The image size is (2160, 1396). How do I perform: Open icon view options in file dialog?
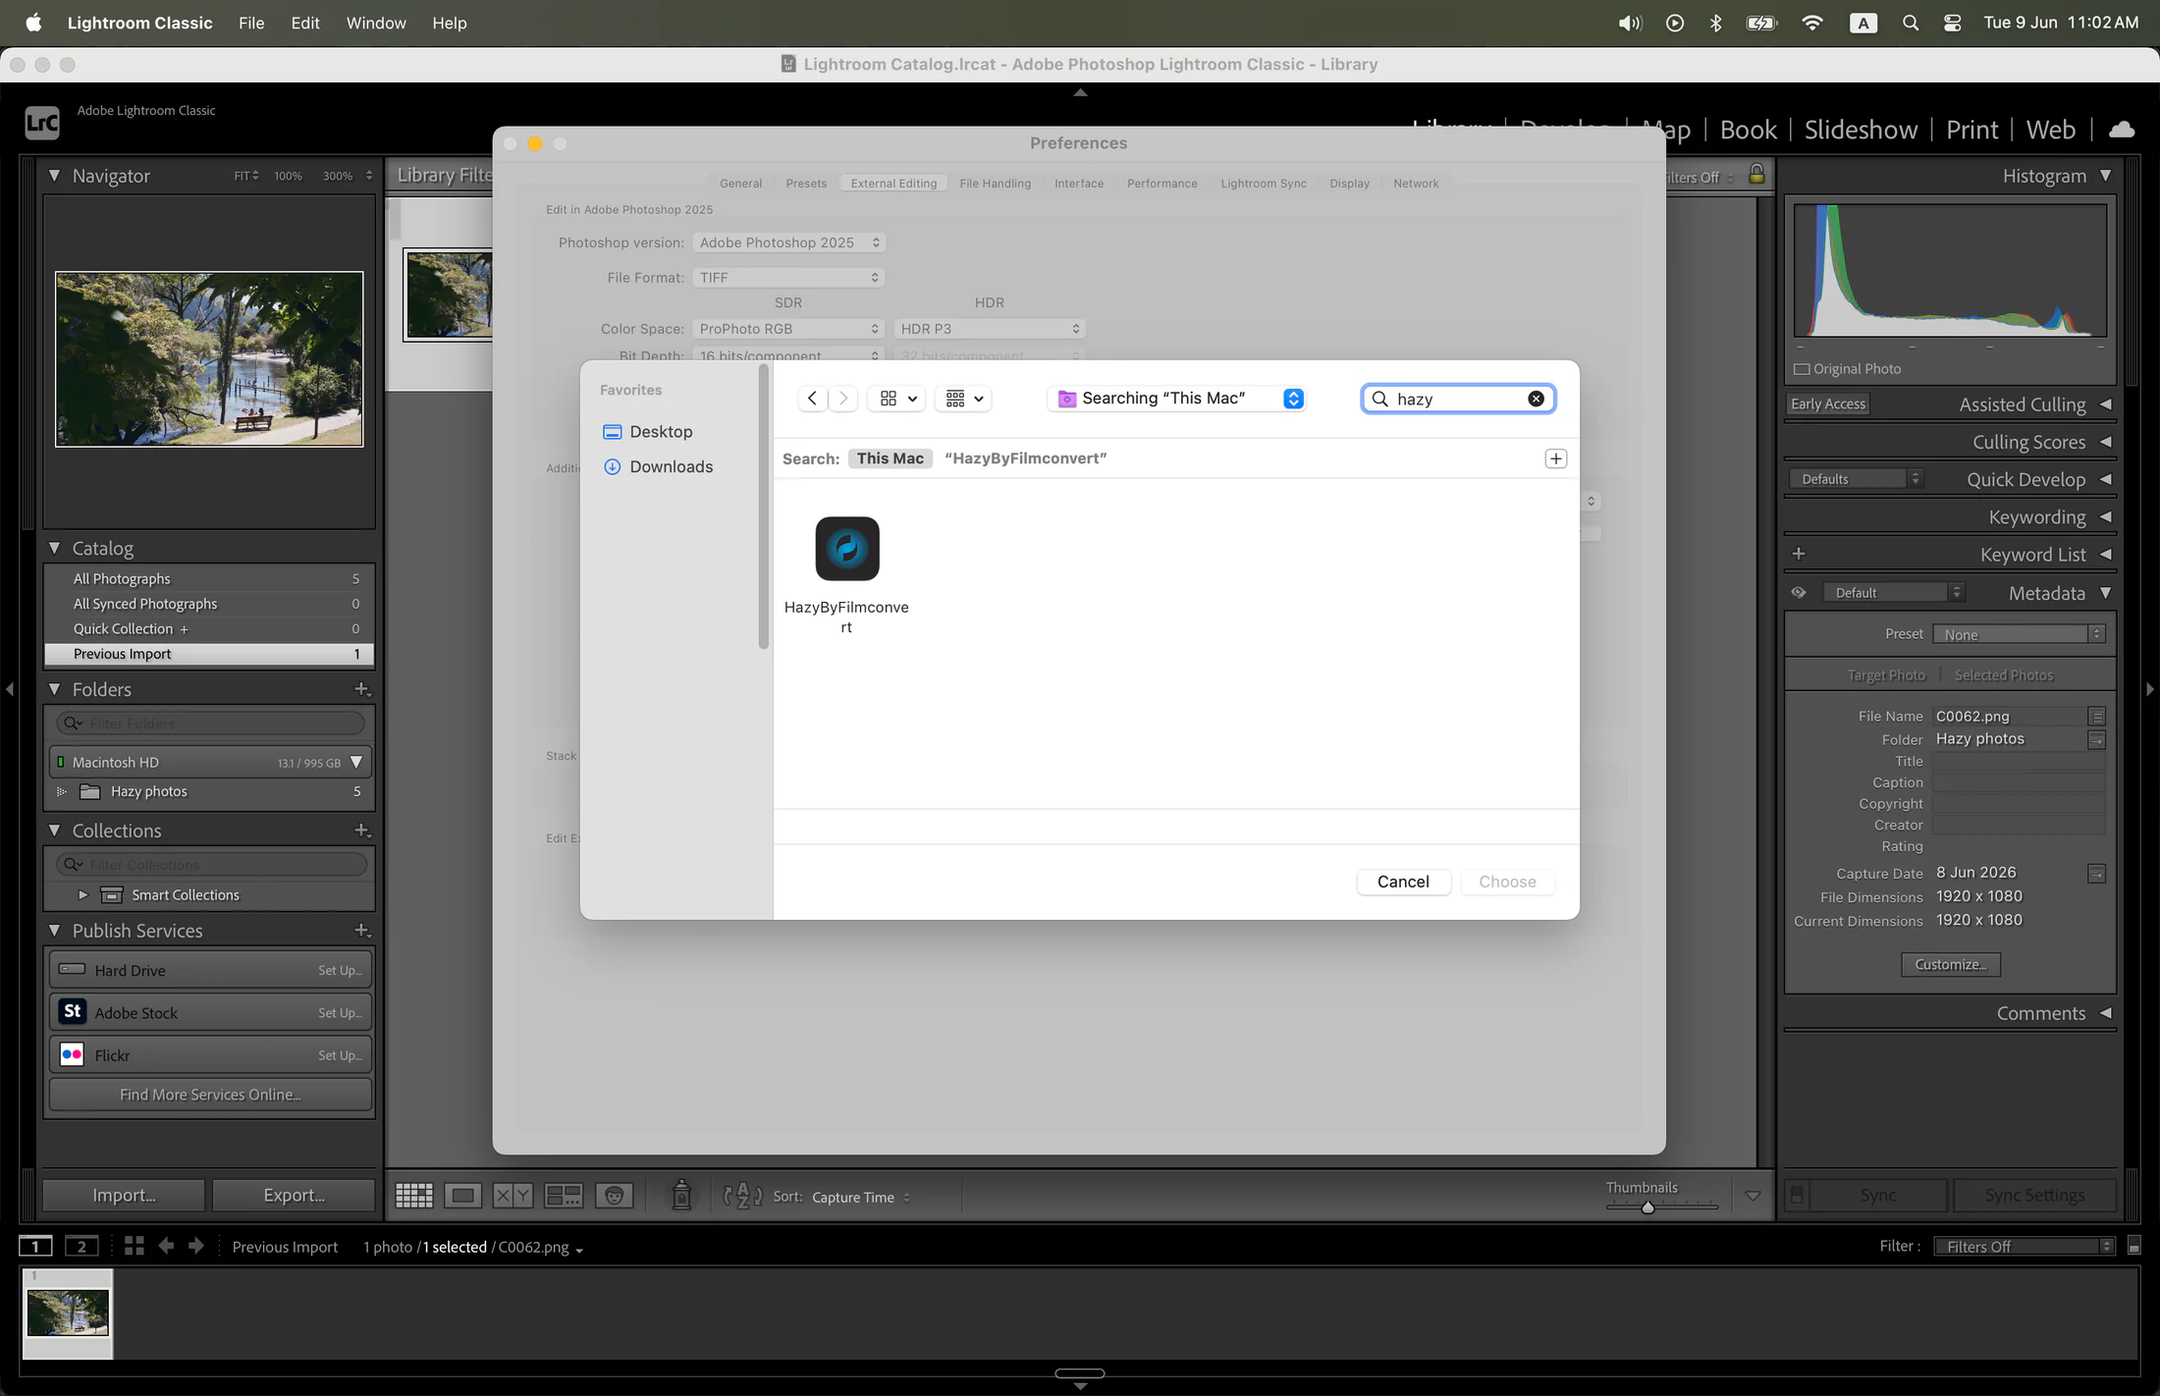(x=897, y=399)
